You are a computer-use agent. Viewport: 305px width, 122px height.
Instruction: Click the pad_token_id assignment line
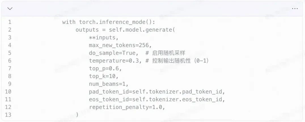157,92
